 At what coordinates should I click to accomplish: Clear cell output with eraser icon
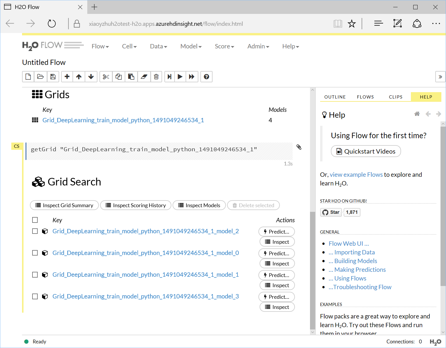point(144,77)
